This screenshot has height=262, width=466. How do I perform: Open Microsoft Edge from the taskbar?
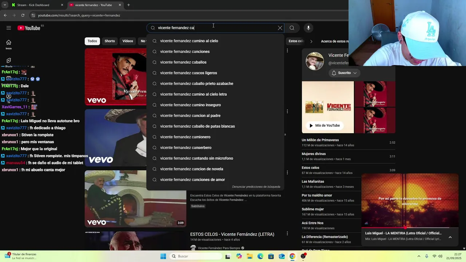point(260,256)
